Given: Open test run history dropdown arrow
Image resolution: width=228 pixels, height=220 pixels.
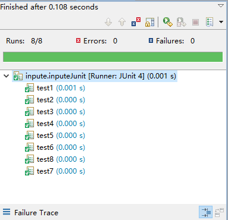Looking at the screenshot, I should 221,22.
